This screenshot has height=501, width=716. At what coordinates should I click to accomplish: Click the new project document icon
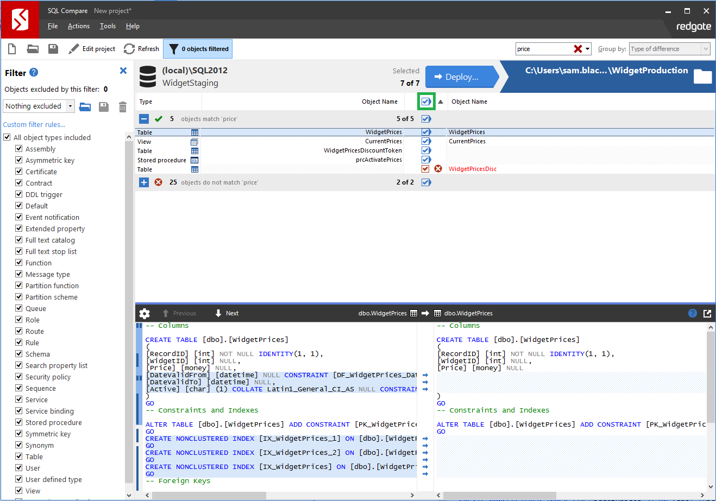tap(12, 49)
